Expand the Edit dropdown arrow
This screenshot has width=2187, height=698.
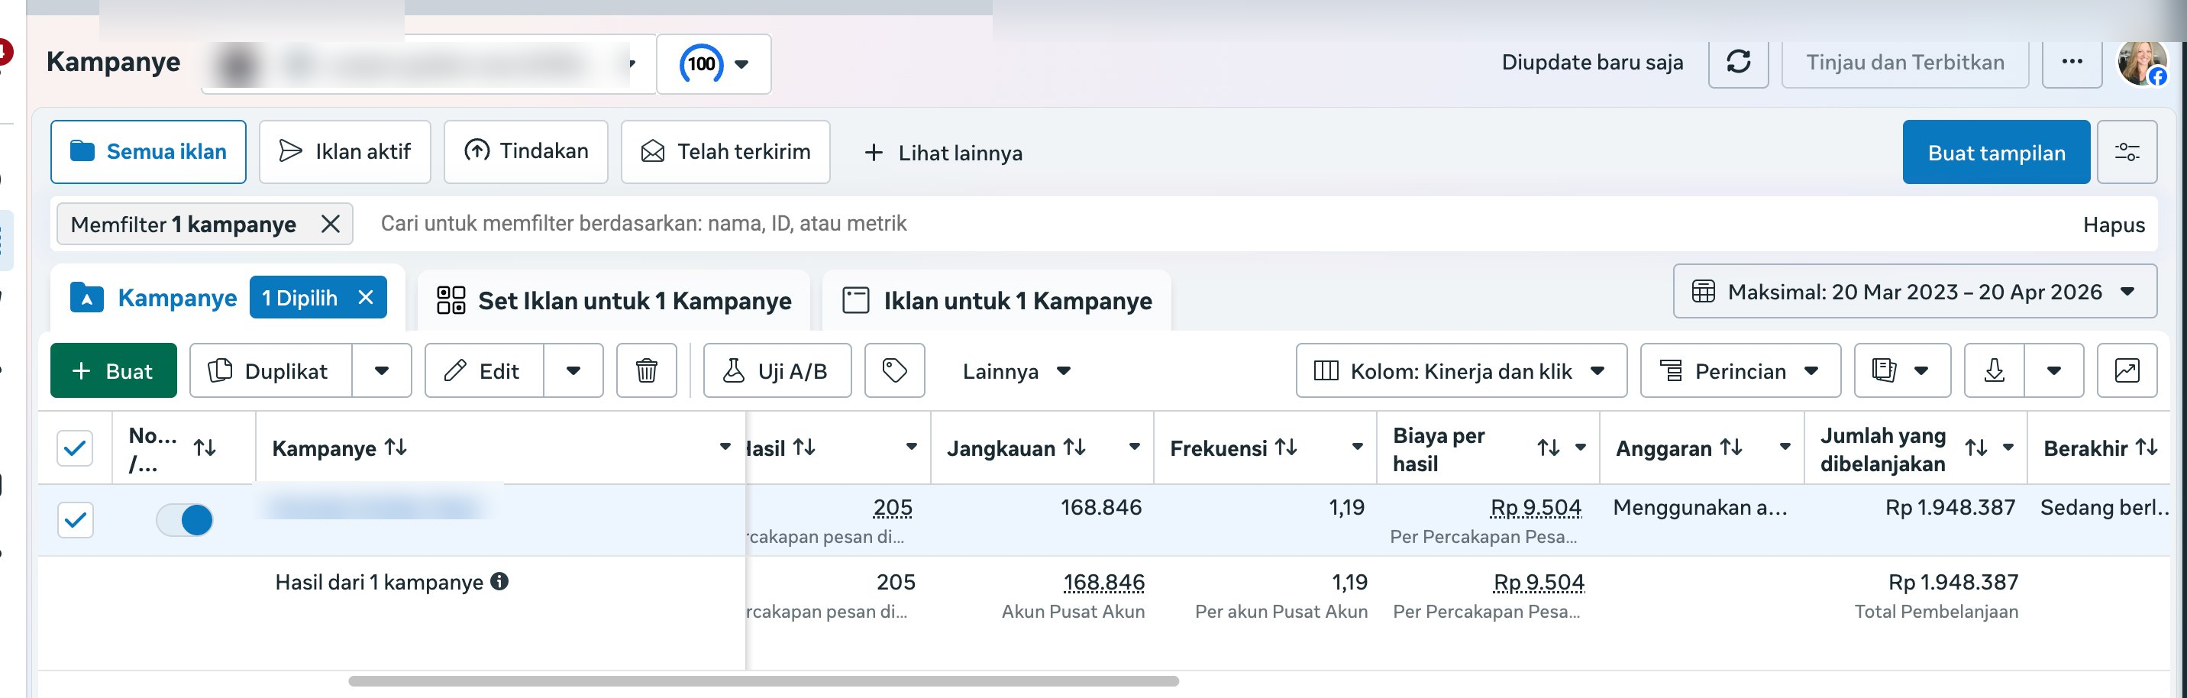click(x=573, y=370)
